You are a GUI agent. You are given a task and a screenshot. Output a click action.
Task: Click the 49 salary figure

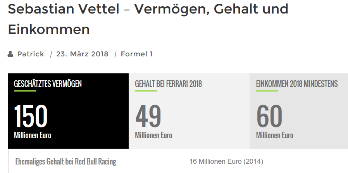coord(148,116)
